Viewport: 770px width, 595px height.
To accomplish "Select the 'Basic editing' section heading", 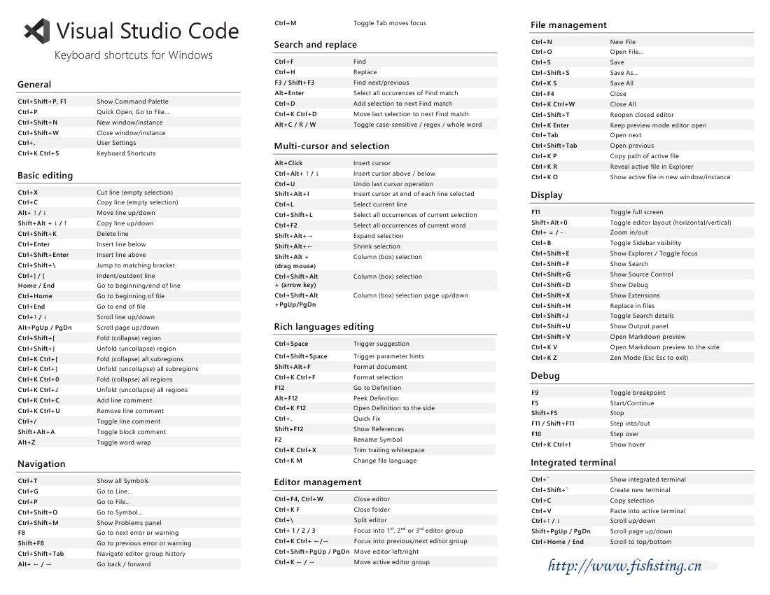I will pos(45,175).
